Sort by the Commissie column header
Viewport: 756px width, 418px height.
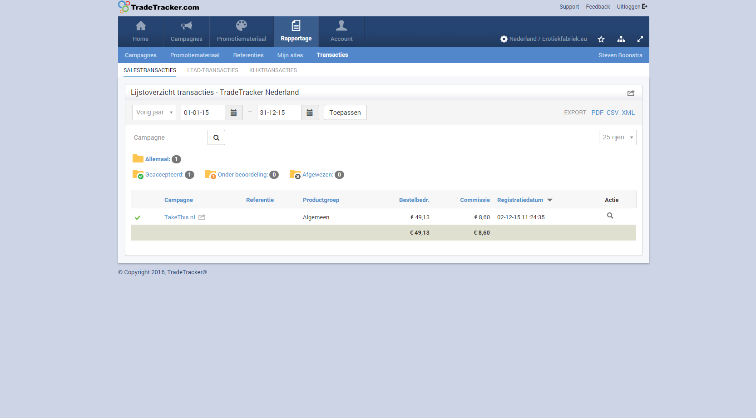(475, 200)
